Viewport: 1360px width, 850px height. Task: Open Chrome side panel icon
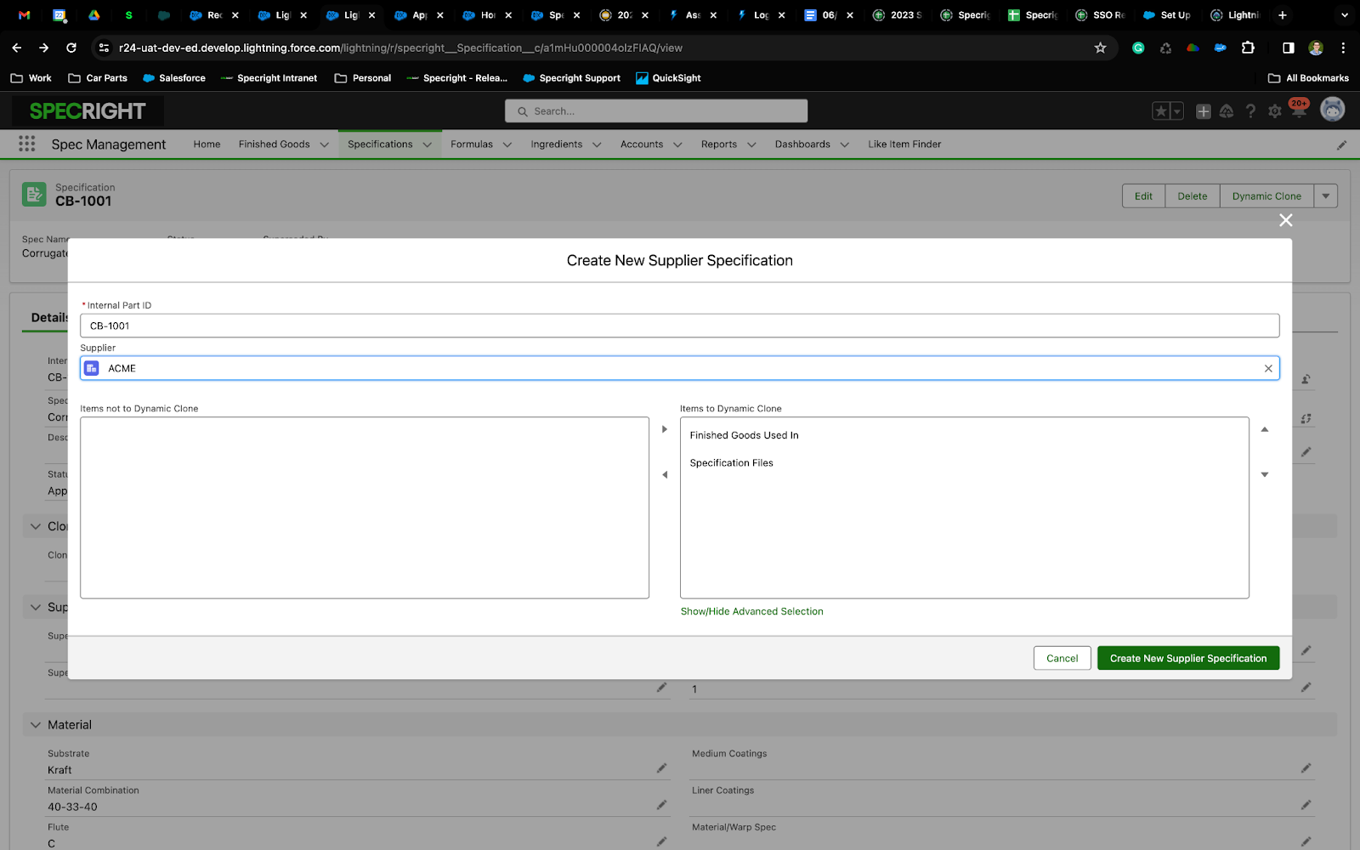tap(1289, 48)
